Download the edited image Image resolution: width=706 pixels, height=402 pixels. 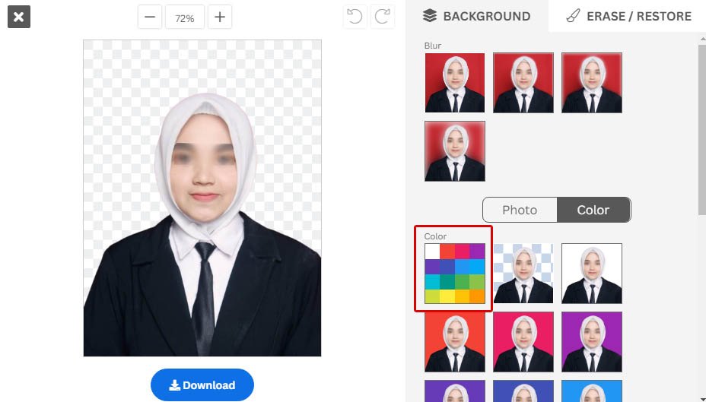click(202, 385)
